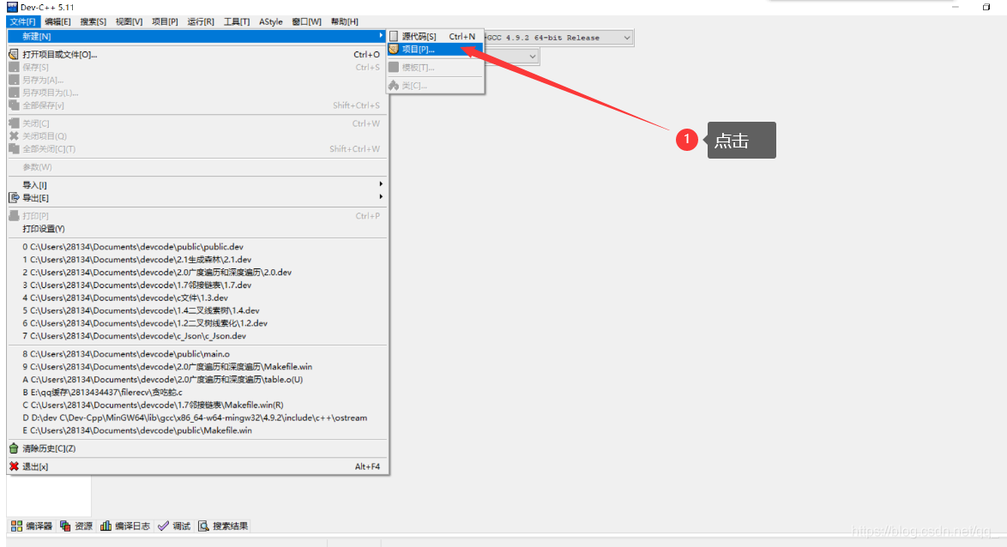This screenshot has height=547, width=1007.
Task: Open the AStyle menu
Action: coord(271,21)
